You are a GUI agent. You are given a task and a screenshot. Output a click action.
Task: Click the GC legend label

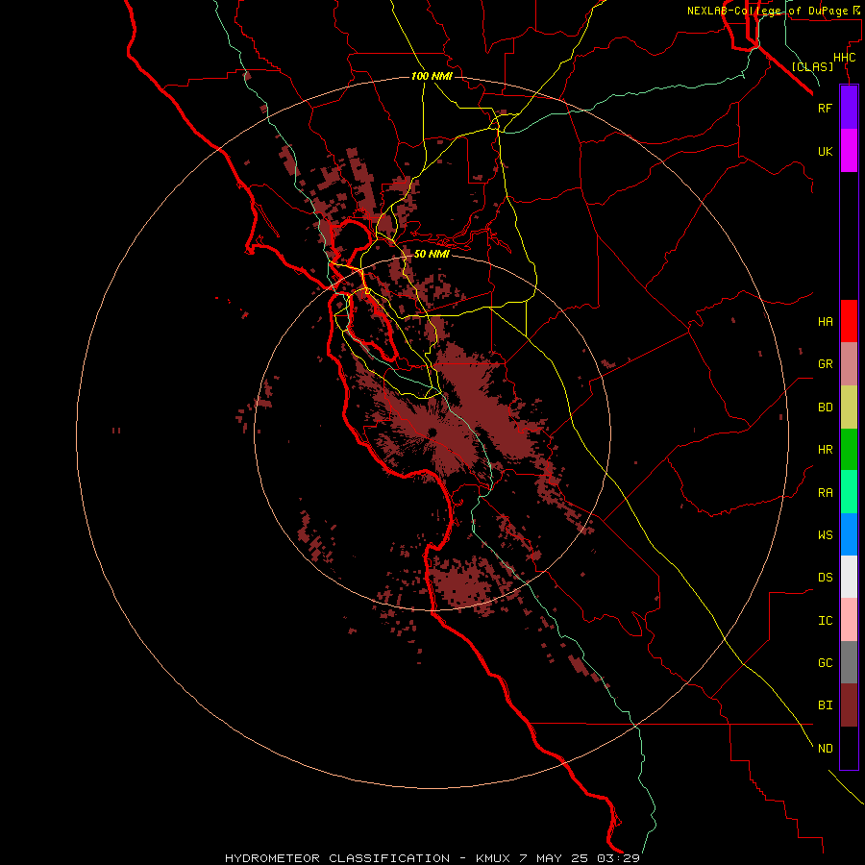825,663
